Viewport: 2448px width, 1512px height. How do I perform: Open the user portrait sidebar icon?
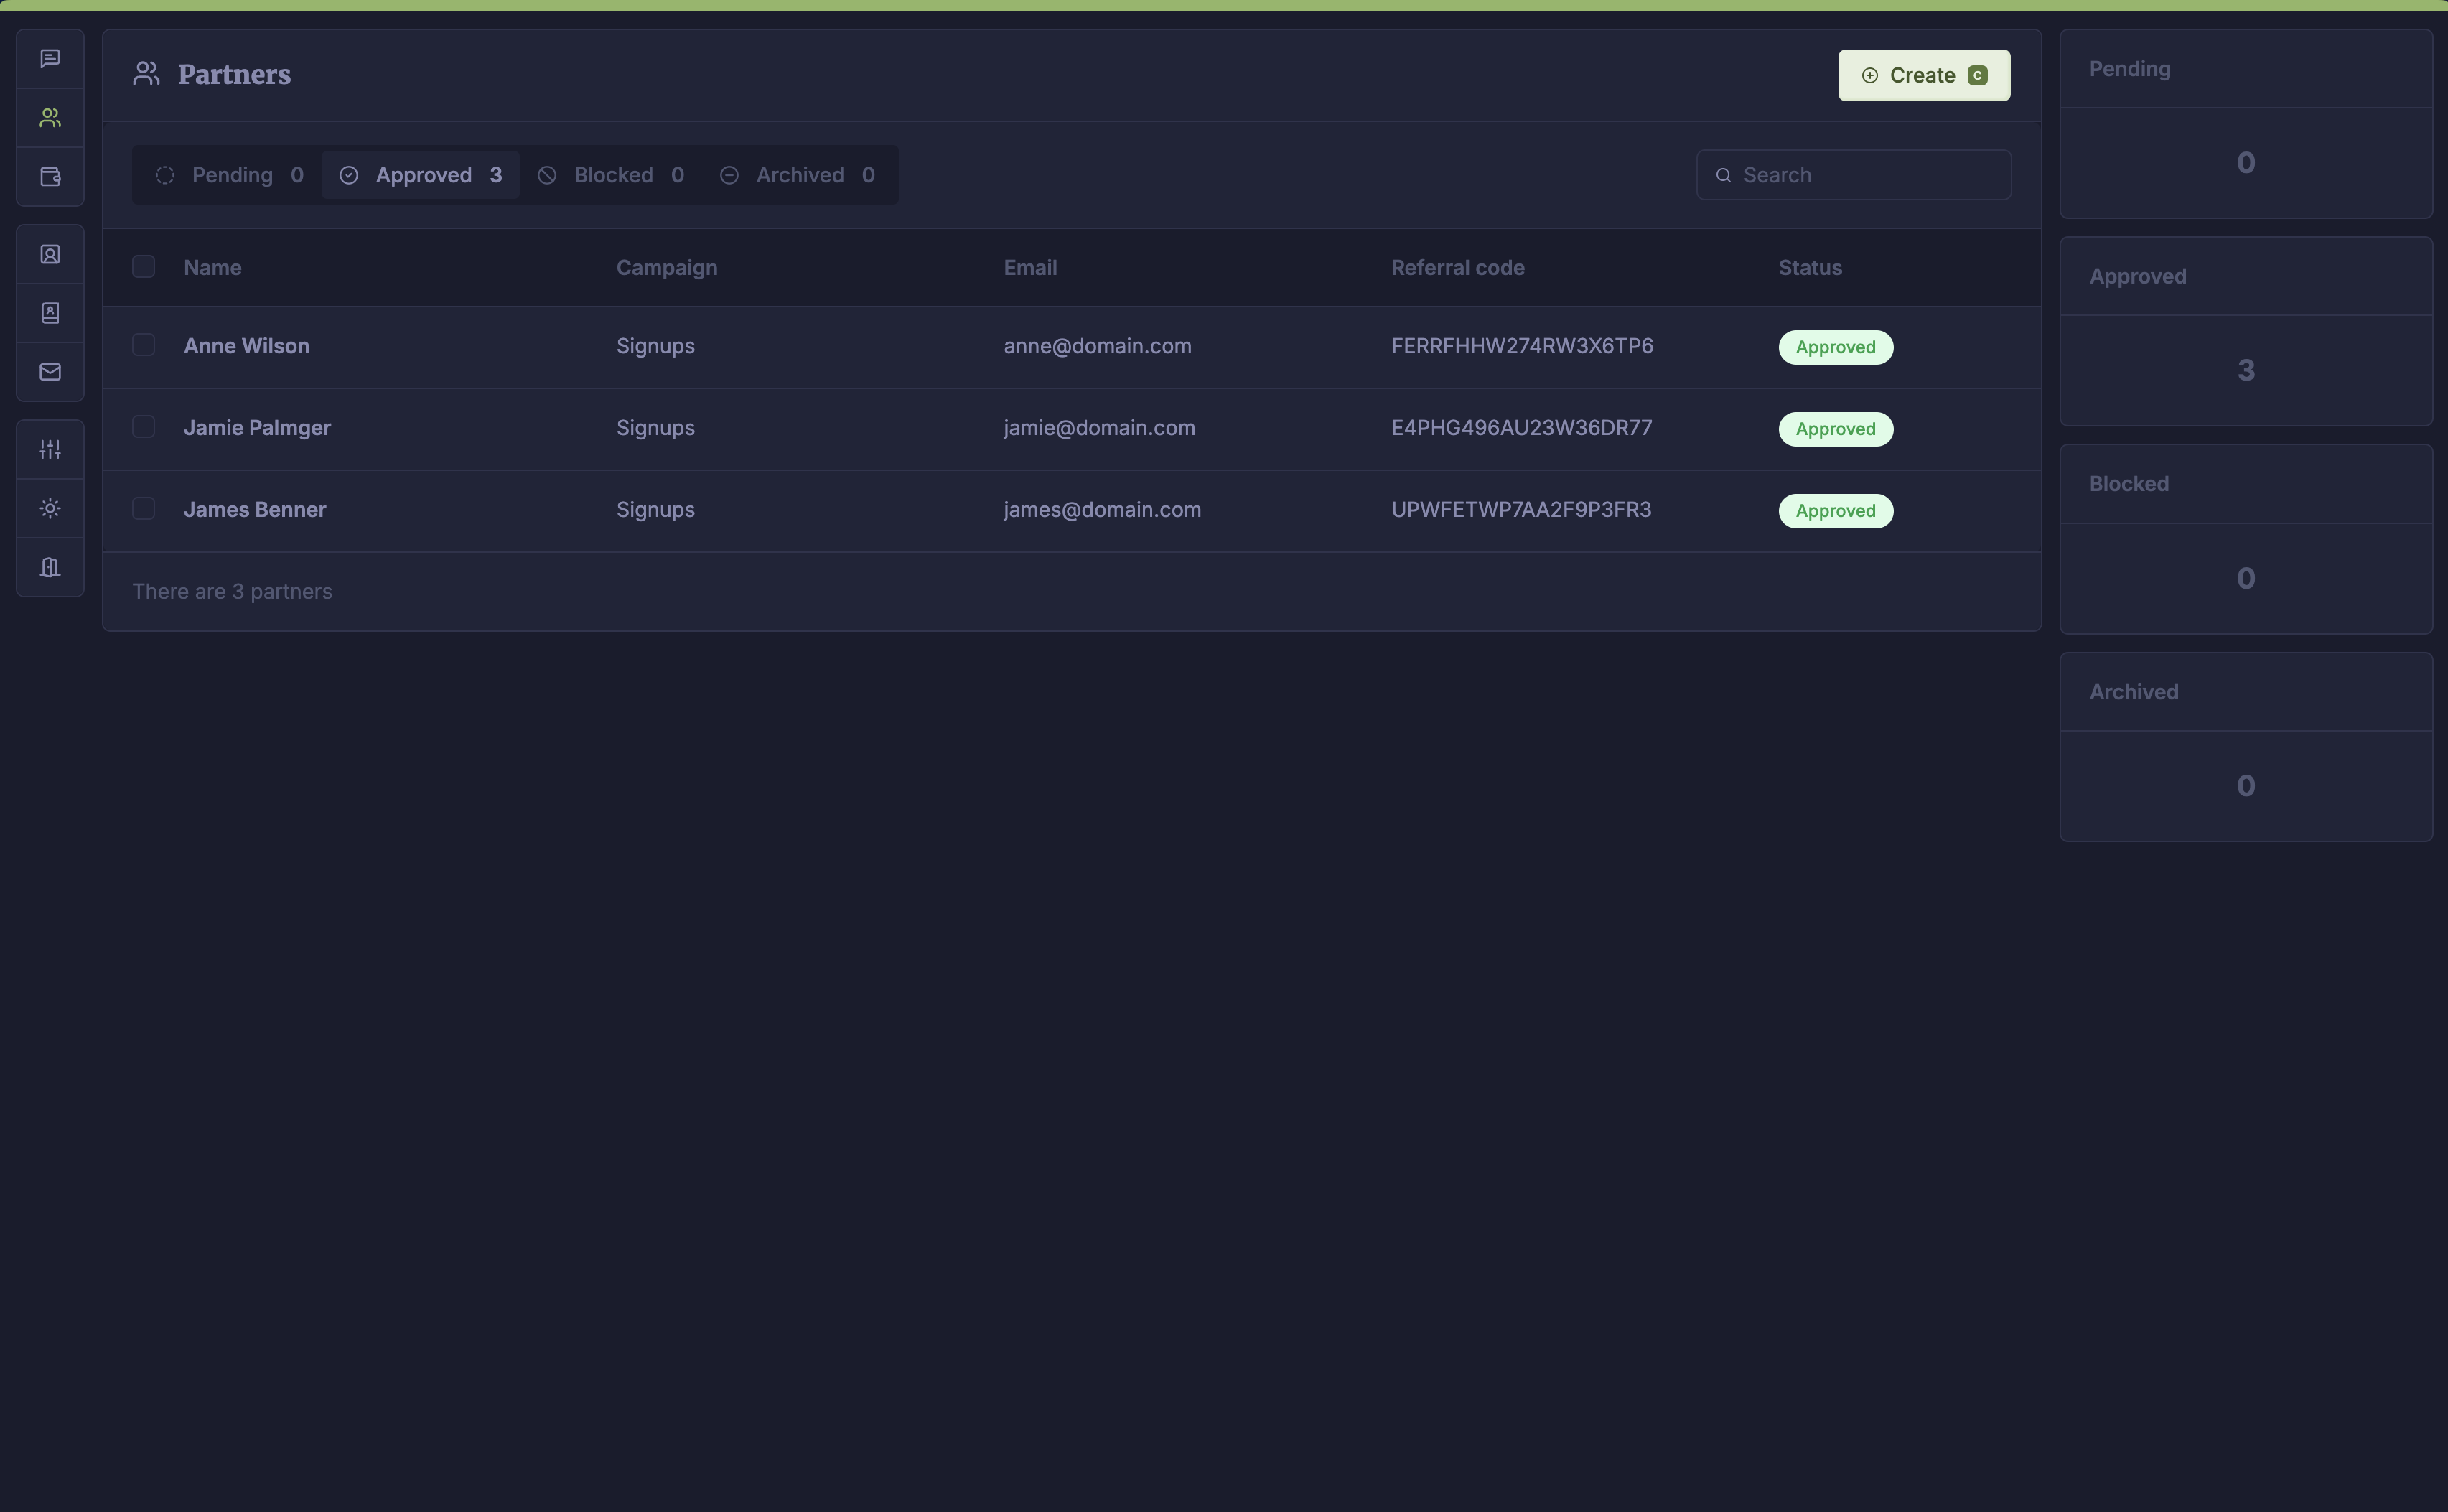click(50, 255)
